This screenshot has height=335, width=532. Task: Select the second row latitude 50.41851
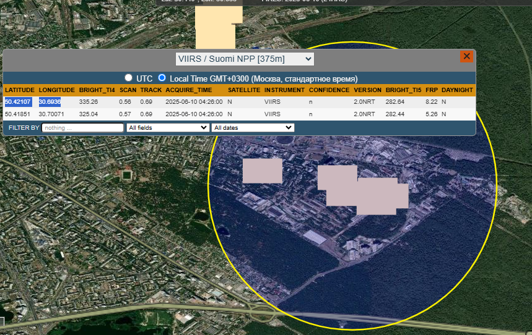click(19, 114)
